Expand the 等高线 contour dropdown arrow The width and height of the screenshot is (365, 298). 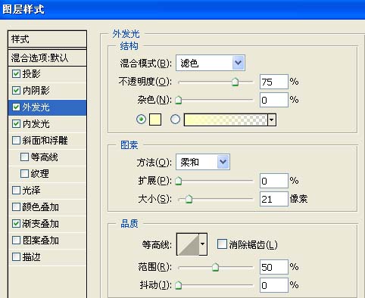click(203, 244)
